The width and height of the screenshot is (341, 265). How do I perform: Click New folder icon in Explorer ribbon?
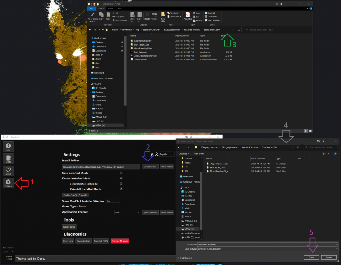pos(163,15)
